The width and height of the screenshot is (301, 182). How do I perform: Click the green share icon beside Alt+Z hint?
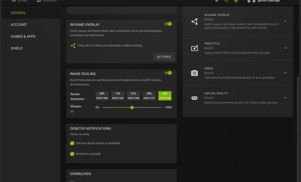pyautogui.click(x=73, y=45)
